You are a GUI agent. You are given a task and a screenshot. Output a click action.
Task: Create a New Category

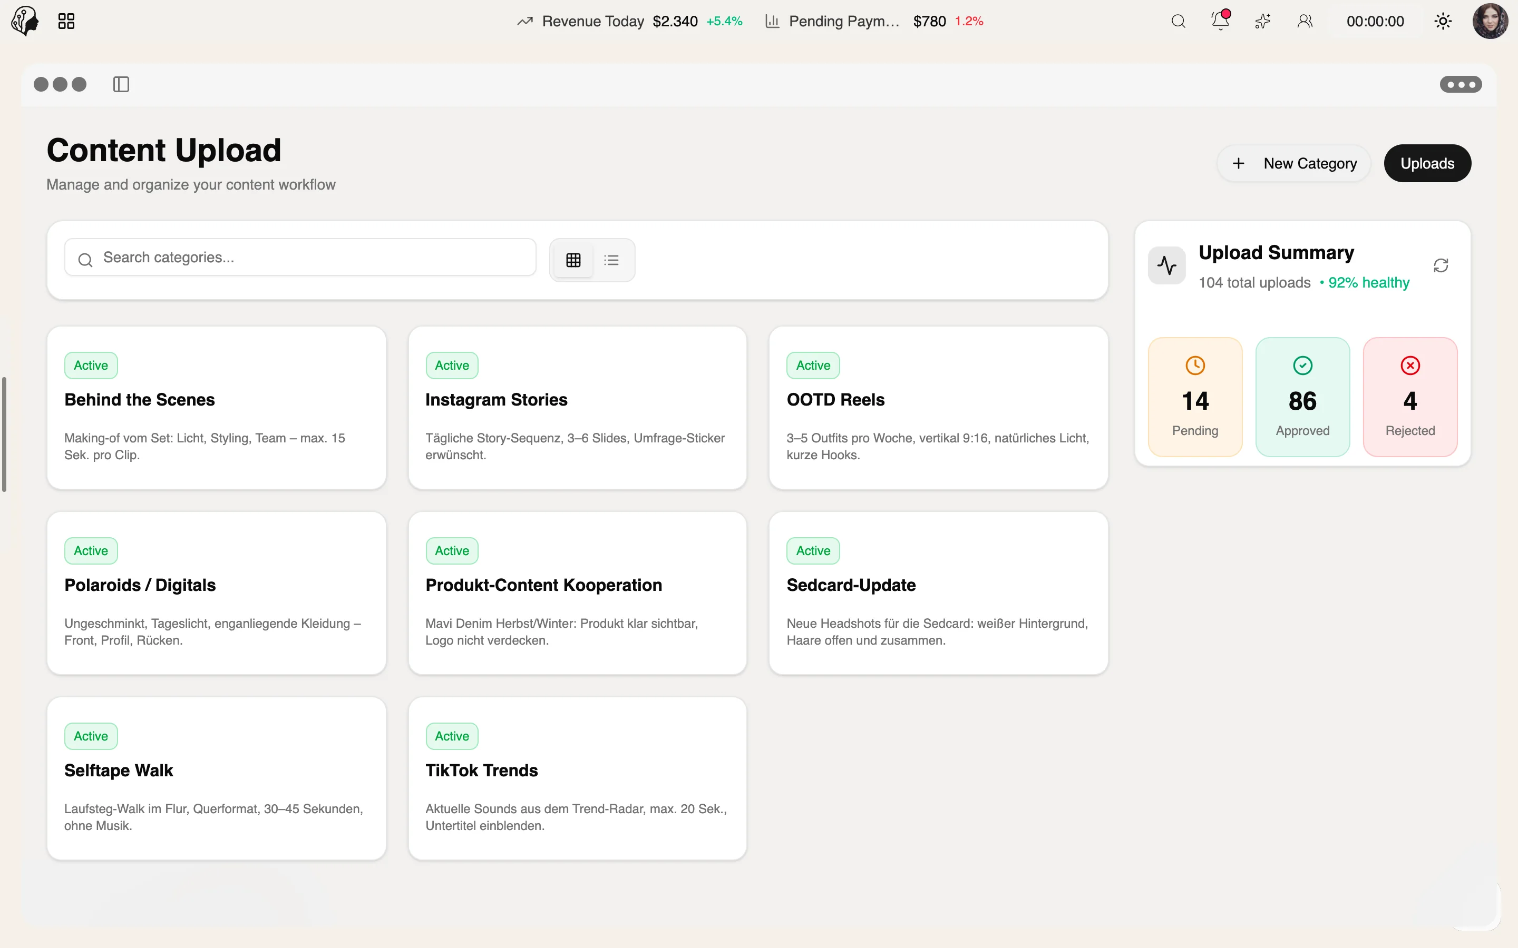[1293, 163]
